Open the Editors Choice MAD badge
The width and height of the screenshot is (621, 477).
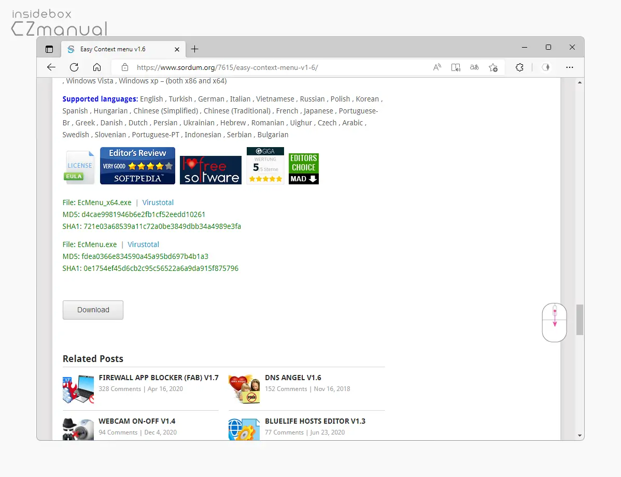click(304, 169)
